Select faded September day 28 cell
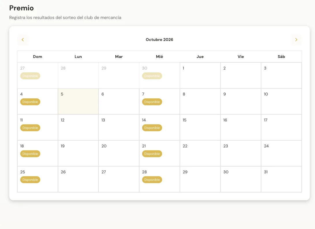This screenshot has width=315, height=229. tap(78, 75)
